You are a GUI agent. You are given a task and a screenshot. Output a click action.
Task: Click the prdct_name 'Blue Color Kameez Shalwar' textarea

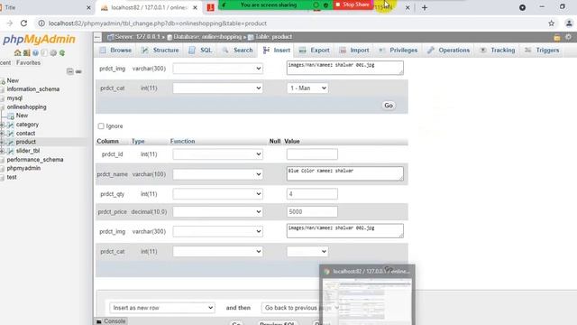[344, 173]
